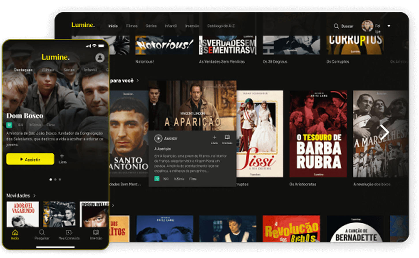Open the Imersão menu in the tablet header
419x258 pixels.
[192, 26]
